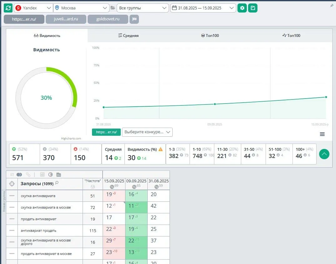Click the percent icon under 09.09.2025
The image size is (336, 264).
pyautogui.click(x=134, y=187)
